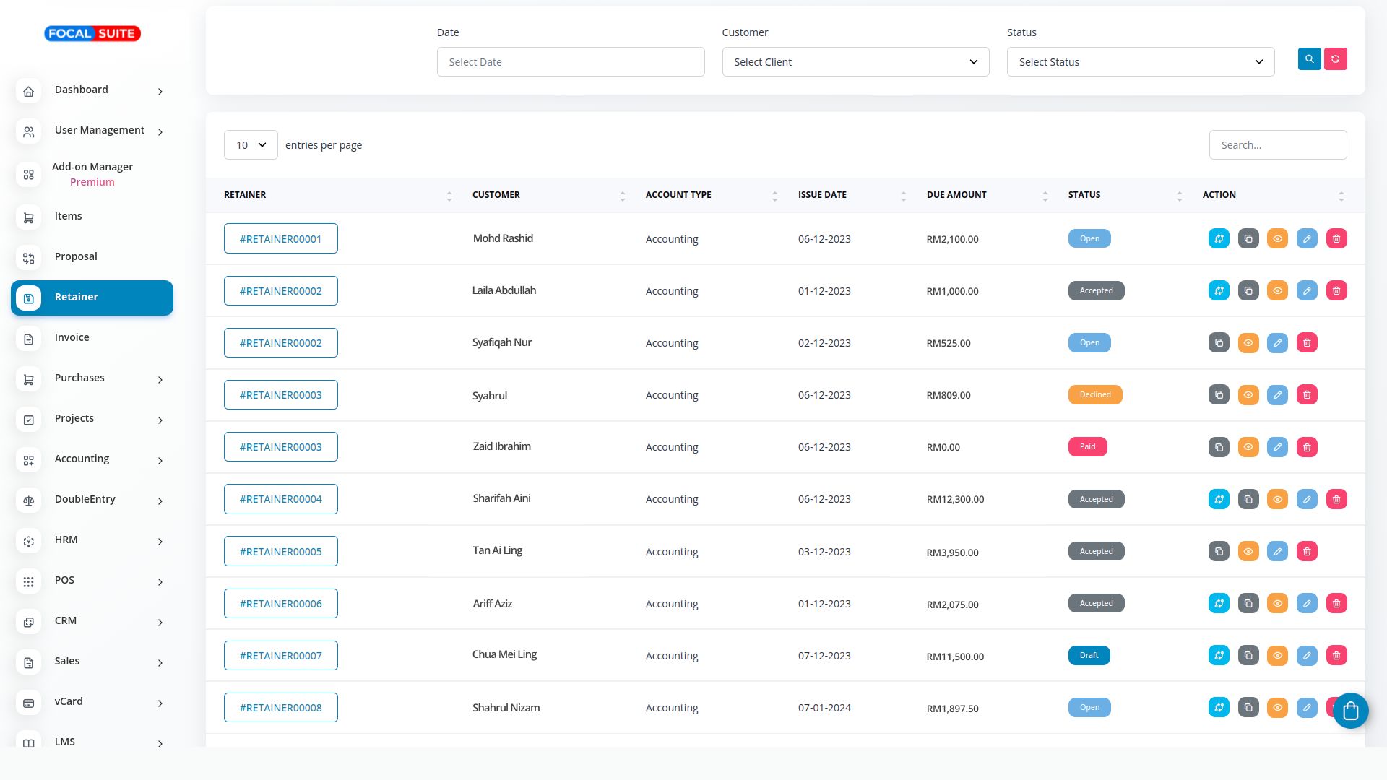Open the #RETAINER00008 link

click(280, 708)
